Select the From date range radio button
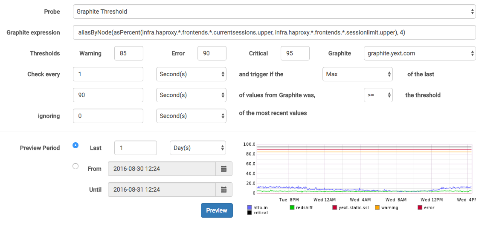The image size is (482, 230). coord(75,166)
